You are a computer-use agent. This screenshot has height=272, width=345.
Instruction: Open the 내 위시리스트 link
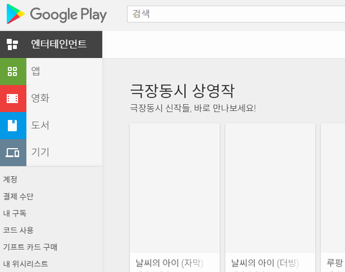(x=25, y=264)
